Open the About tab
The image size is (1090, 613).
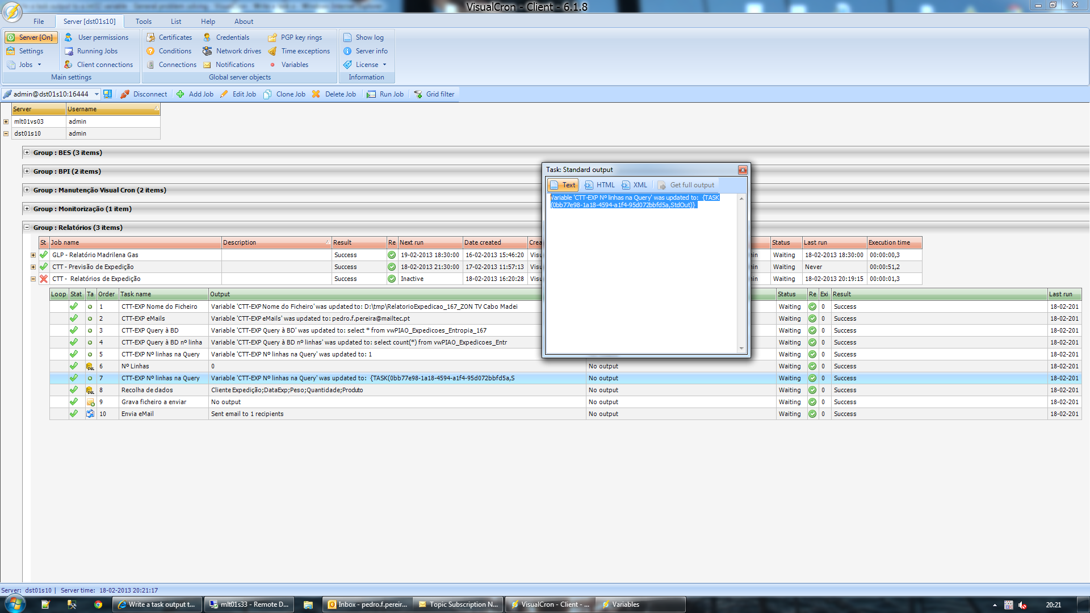click(x=244, y=22)
